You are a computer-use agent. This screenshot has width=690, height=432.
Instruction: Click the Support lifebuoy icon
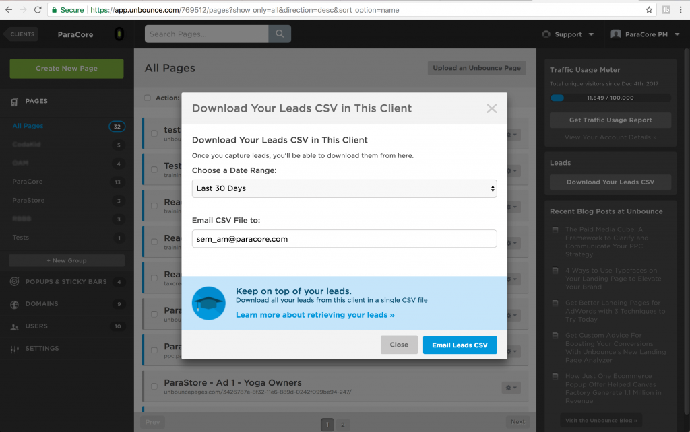(546, 34)
